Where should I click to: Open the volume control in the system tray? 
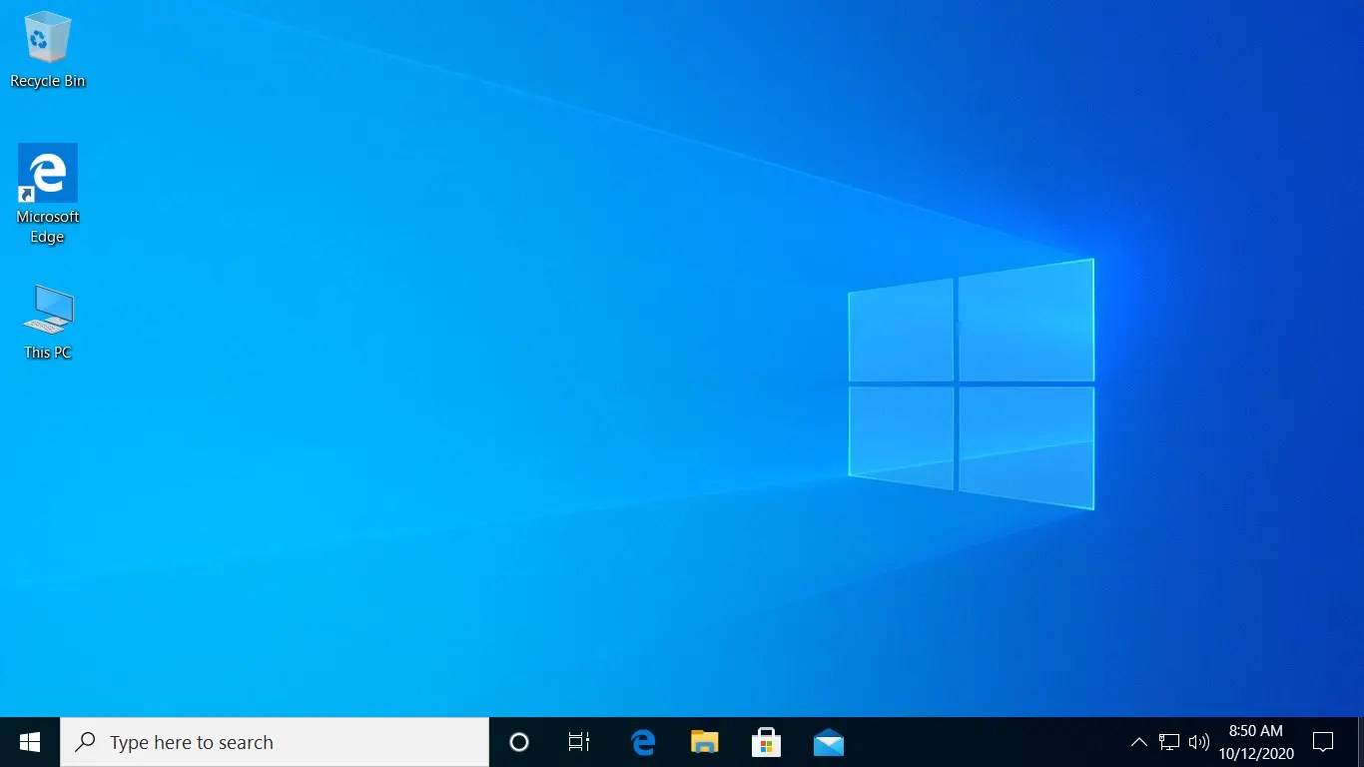pyautogui.click(x=1198, y=742)
